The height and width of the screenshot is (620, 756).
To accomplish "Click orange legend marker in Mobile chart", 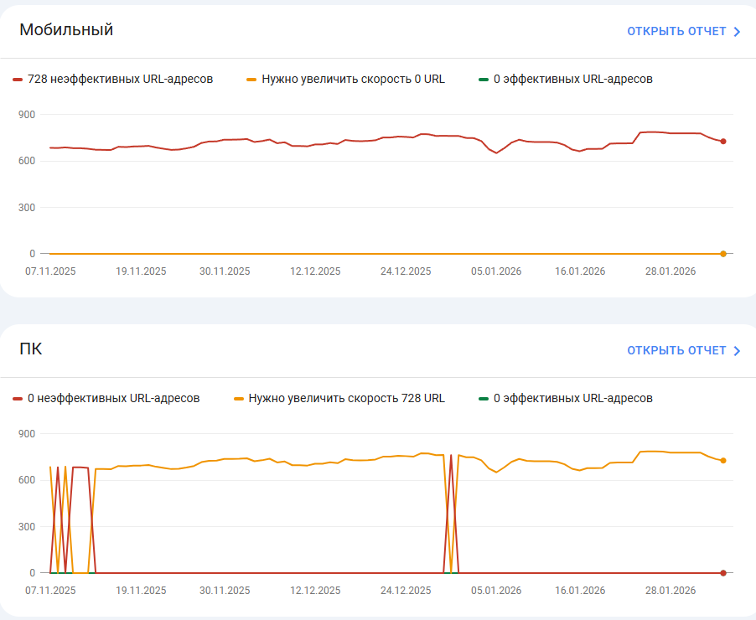I will [x=251, y=80].
